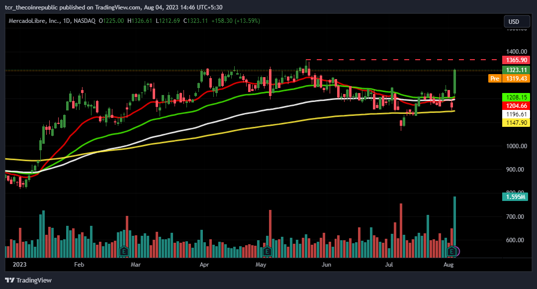Click the Apr time axis label
537x289 pixels.
click(x=204, y=265)
